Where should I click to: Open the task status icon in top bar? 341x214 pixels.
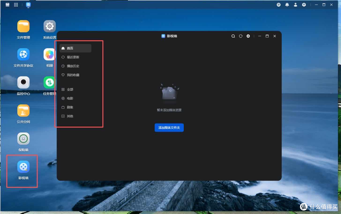point(278,4)
